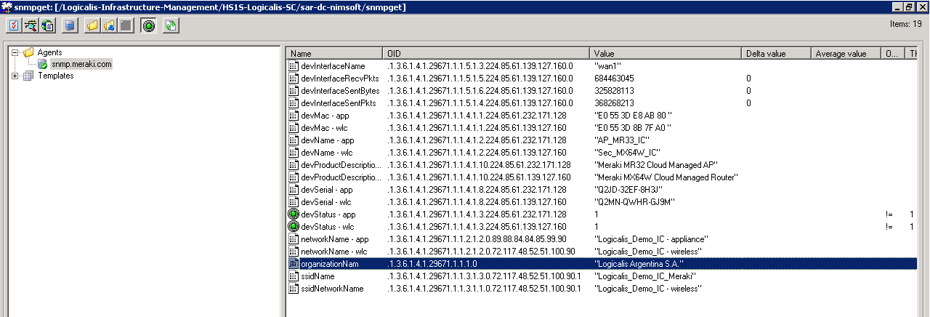Click value "Meraki MX64W Cloud Managed Router"
This screenshot has height=317, width=930.
pyautogui.click(x=666, y=177)
